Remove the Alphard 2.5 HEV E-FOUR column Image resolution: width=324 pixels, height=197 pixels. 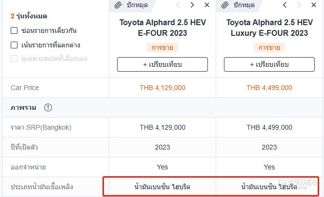[207, 5]
